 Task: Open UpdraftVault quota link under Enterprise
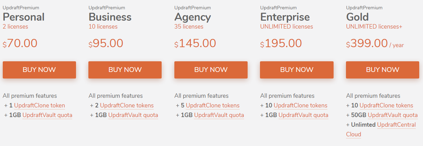click(x=303, y=115)
